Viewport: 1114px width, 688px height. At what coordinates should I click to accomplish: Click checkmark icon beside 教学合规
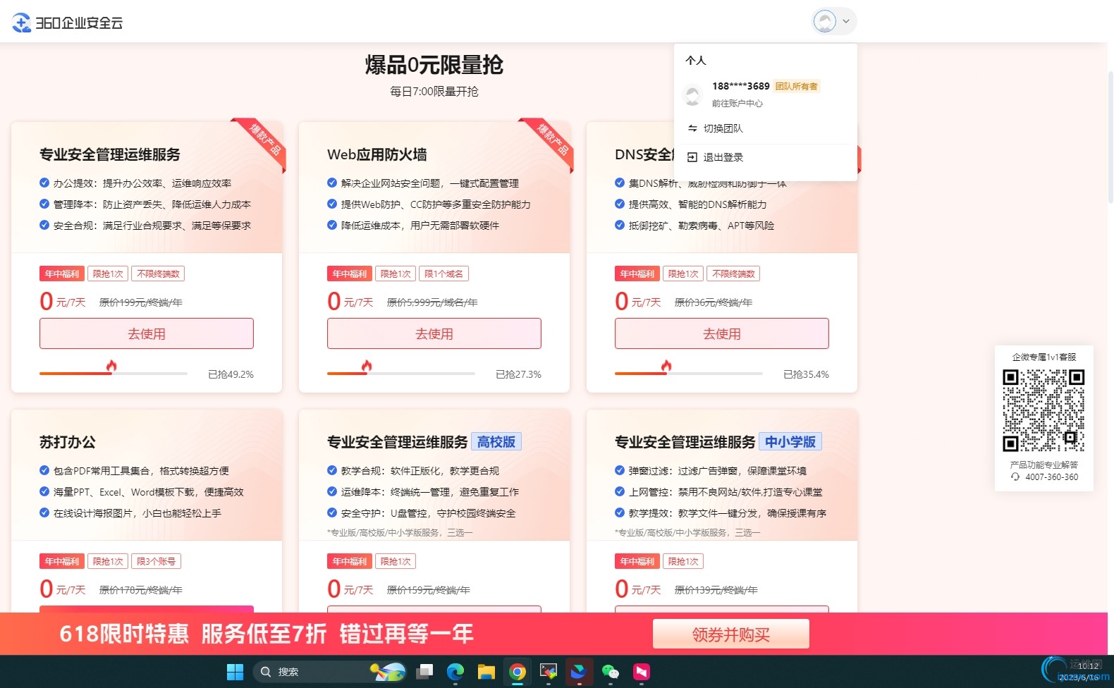coord(332,470)
